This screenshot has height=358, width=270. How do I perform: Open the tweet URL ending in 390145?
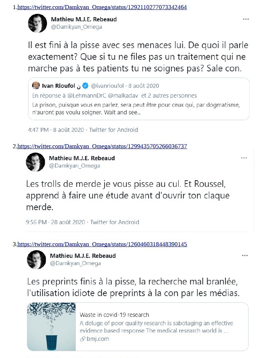click(x=102, y=244)
